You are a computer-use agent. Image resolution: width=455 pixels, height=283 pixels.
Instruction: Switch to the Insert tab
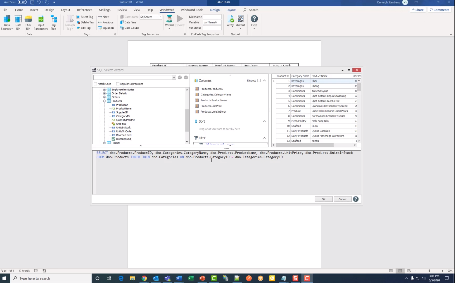tap(34, 10)
